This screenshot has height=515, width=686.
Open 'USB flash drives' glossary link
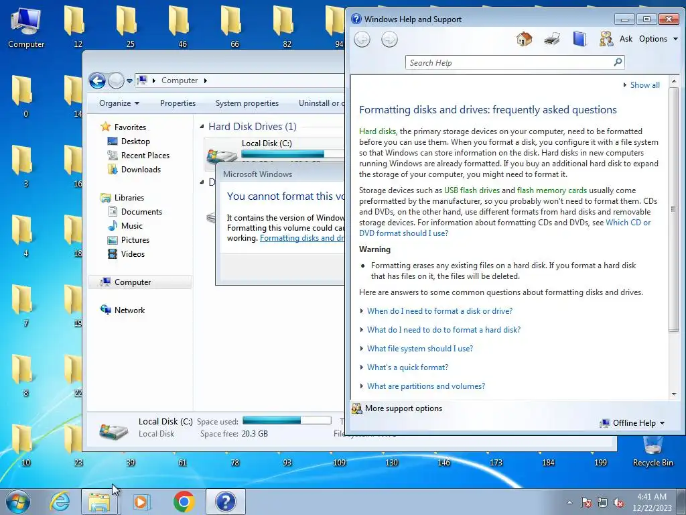pyautogui.click(x=472, y=190)
